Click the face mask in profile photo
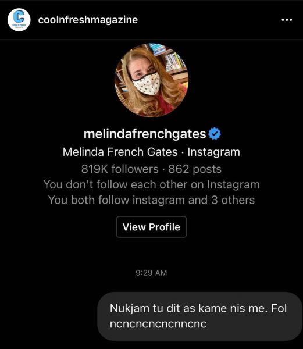 [x=147, y=84]
